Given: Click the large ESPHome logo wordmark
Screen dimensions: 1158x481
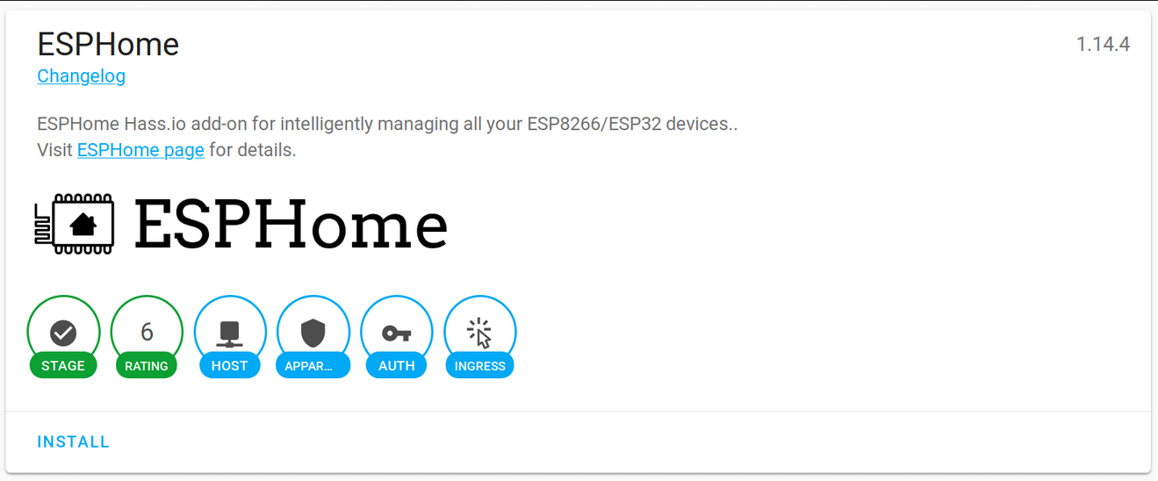Looking at the screenshot, I should (x=291, y=225).
